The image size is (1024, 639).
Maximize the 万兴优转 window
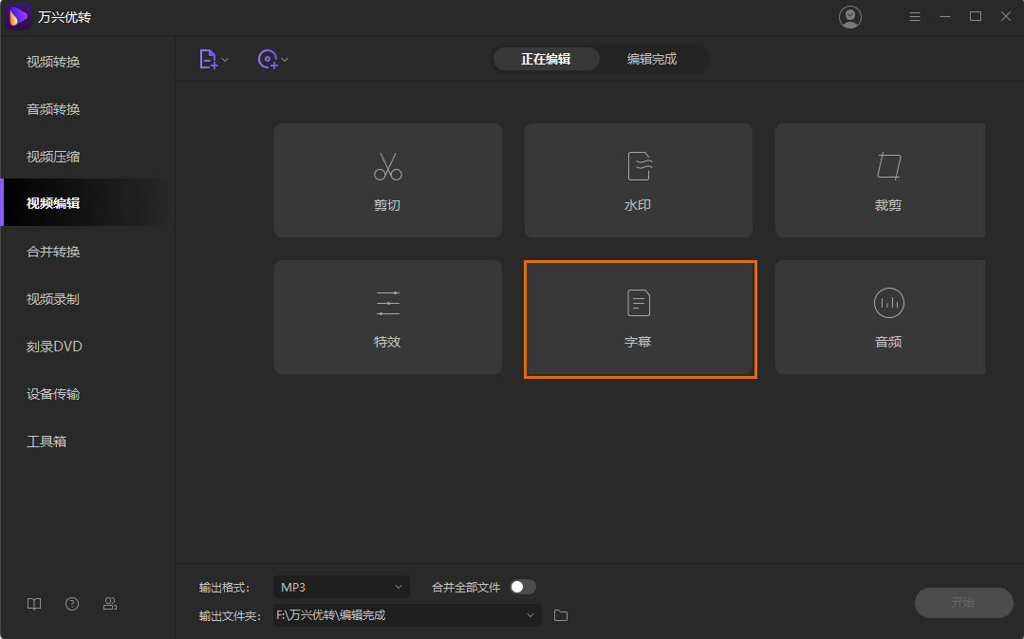[x=975, y=17]
